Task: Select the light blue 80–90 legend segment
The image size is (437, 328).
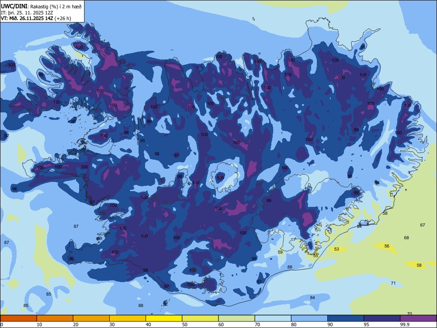Action: (309, 318)
